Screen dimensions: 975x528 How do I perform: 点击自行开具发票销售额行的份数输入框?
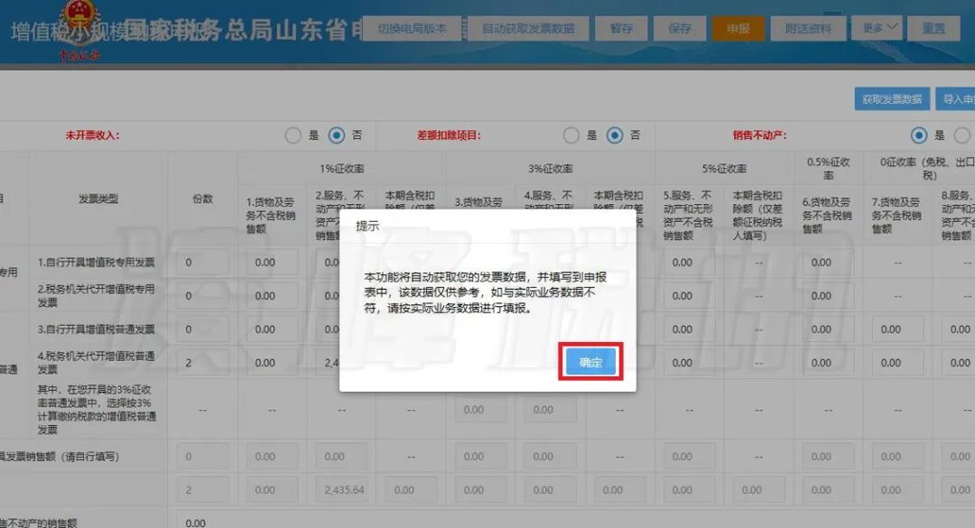[203, 457]
